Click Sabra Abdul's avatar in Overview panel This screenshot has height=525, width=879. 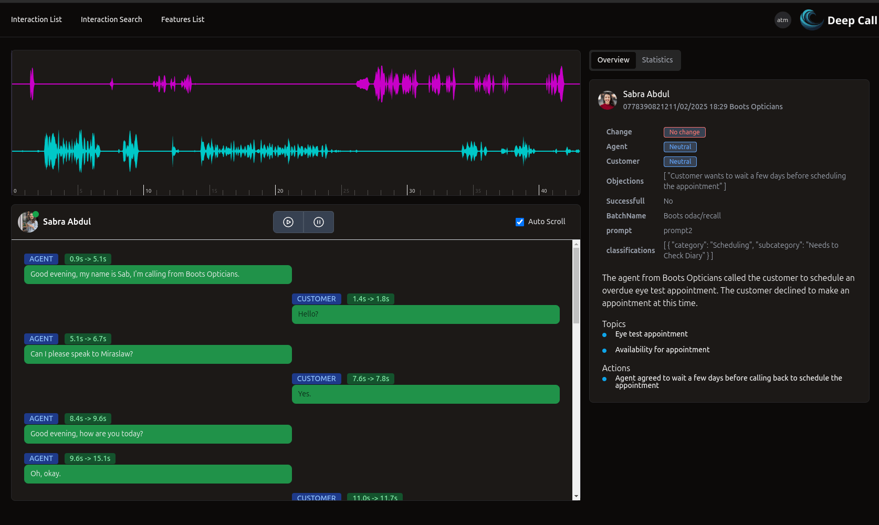(608, 100)
